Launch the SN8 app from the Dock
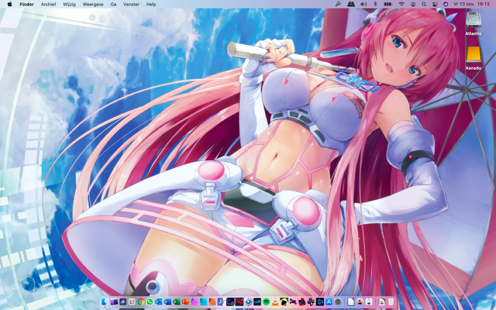Viewport: 496px width, 310px height. (x=230, y=302)
